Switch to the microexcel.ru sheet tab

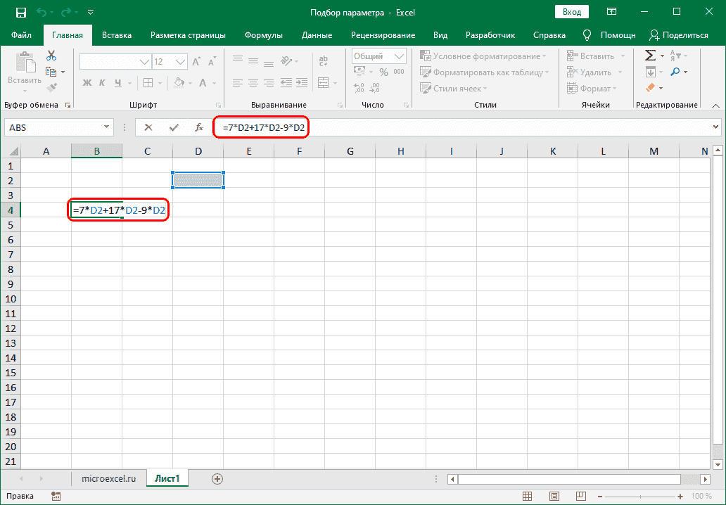[x=108, y=478]
